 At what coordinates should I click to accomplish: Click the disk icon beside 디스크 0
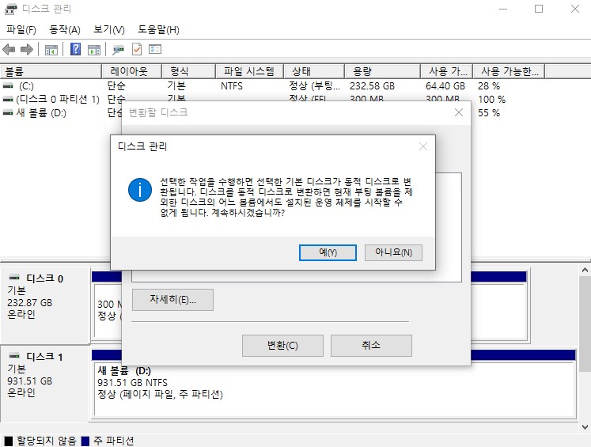pyautogui.click(x=14, y=278)
